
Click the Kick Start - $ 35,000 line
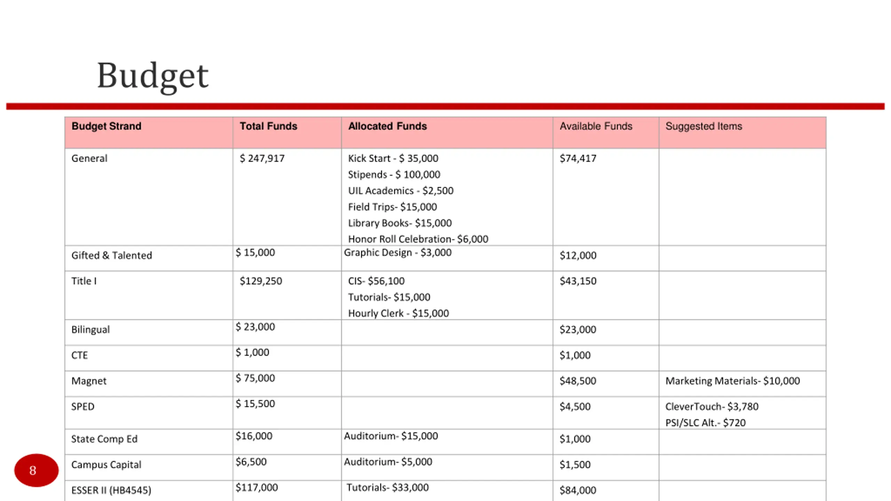coord(393,158)
